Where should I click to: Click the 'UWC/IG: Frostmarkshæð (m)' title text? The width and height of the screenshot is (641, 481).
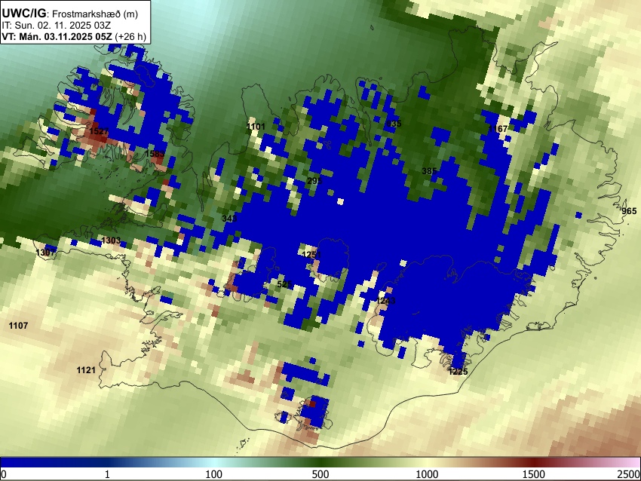[70, 14]
